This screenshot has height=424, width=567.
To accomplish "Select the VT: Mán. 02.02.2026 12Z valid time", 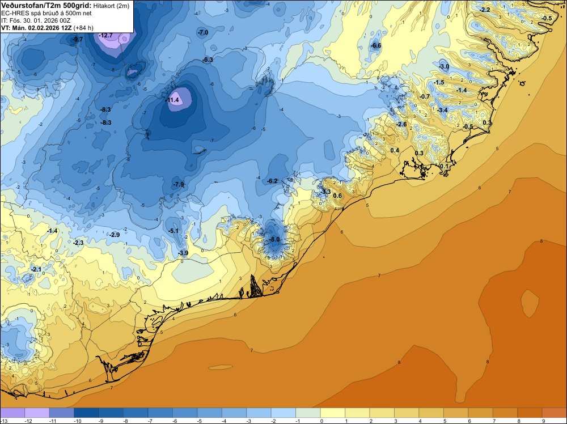I will 36,28.
